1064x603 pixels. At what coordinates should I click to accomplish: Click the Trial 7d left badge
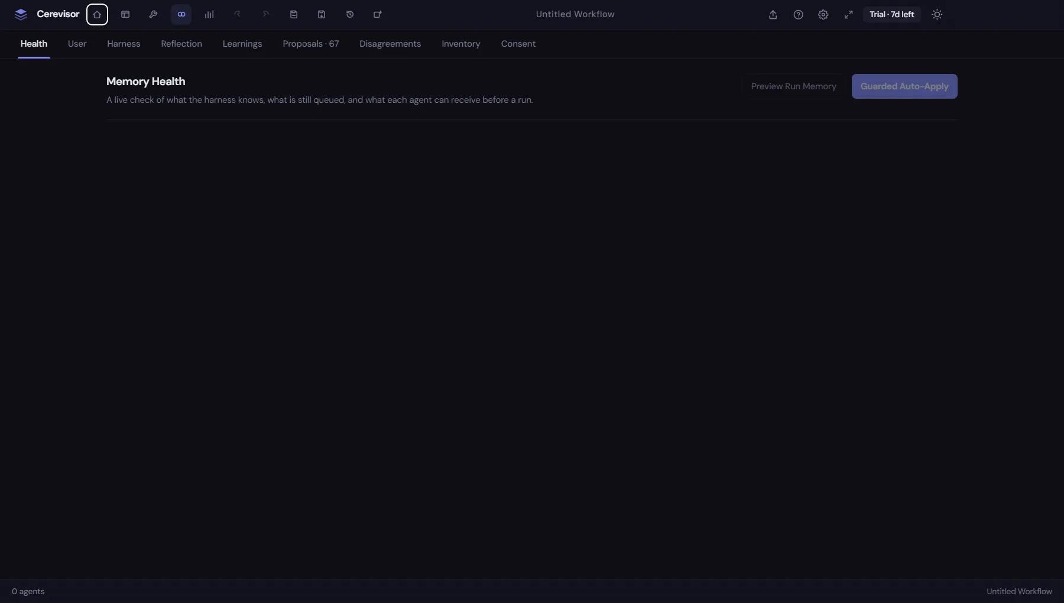tap(891, 14)
